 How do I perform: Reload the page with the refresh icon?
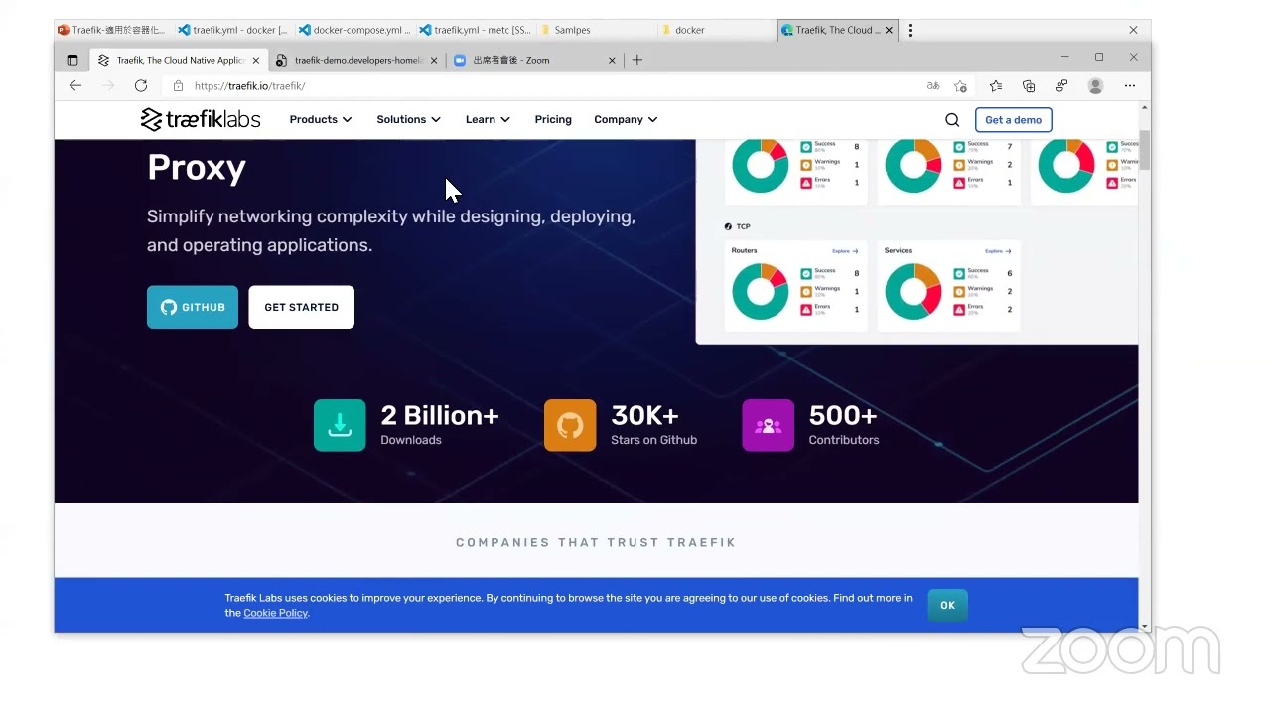pyautogui.click(x=141, y=86)
